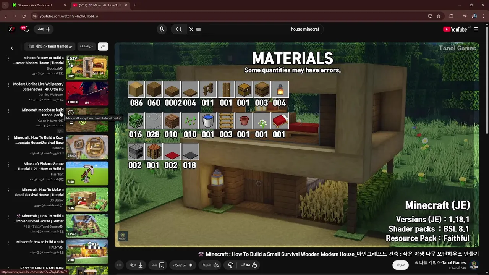This screenshot has width=489, height=275.
Task: Open the hamburger guide menu beside YouTube logo
Action: (476, 29)
